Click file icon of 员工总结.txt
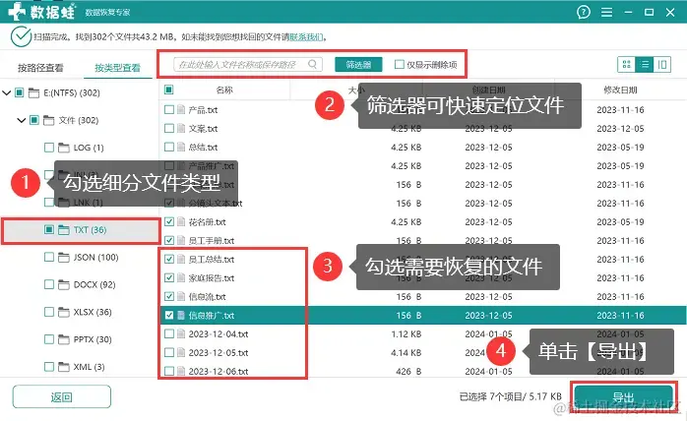The height and width of the screenshot is (421, 687). coord(181,260)
